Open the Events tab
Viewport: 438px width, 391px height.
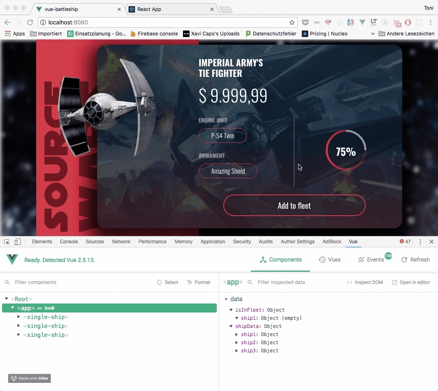coord(371,260)
